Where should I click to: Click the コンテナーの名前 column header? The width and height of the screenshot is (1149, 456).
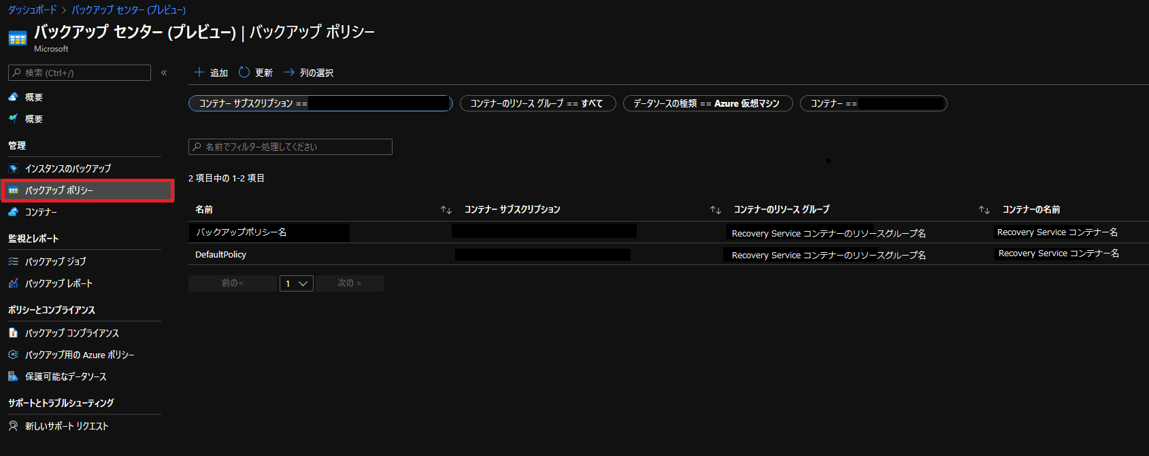pos(1031,209)
